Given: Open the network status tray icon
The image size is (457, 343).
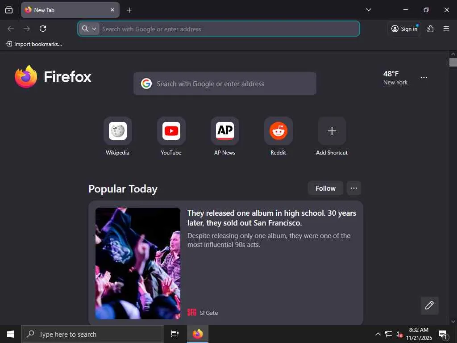Looking at the screenshot, I should (x=389, y=334).
